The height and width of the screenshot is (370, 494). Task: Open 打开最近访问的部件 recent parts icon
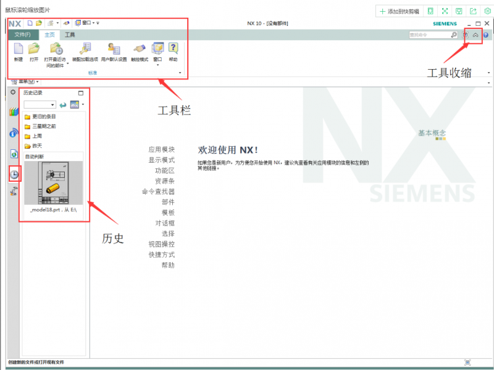coord(56,49)
